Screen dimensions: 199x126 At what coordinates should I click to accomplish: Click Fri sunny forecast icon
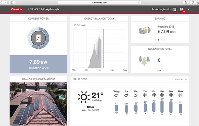[x=154, y=95]
